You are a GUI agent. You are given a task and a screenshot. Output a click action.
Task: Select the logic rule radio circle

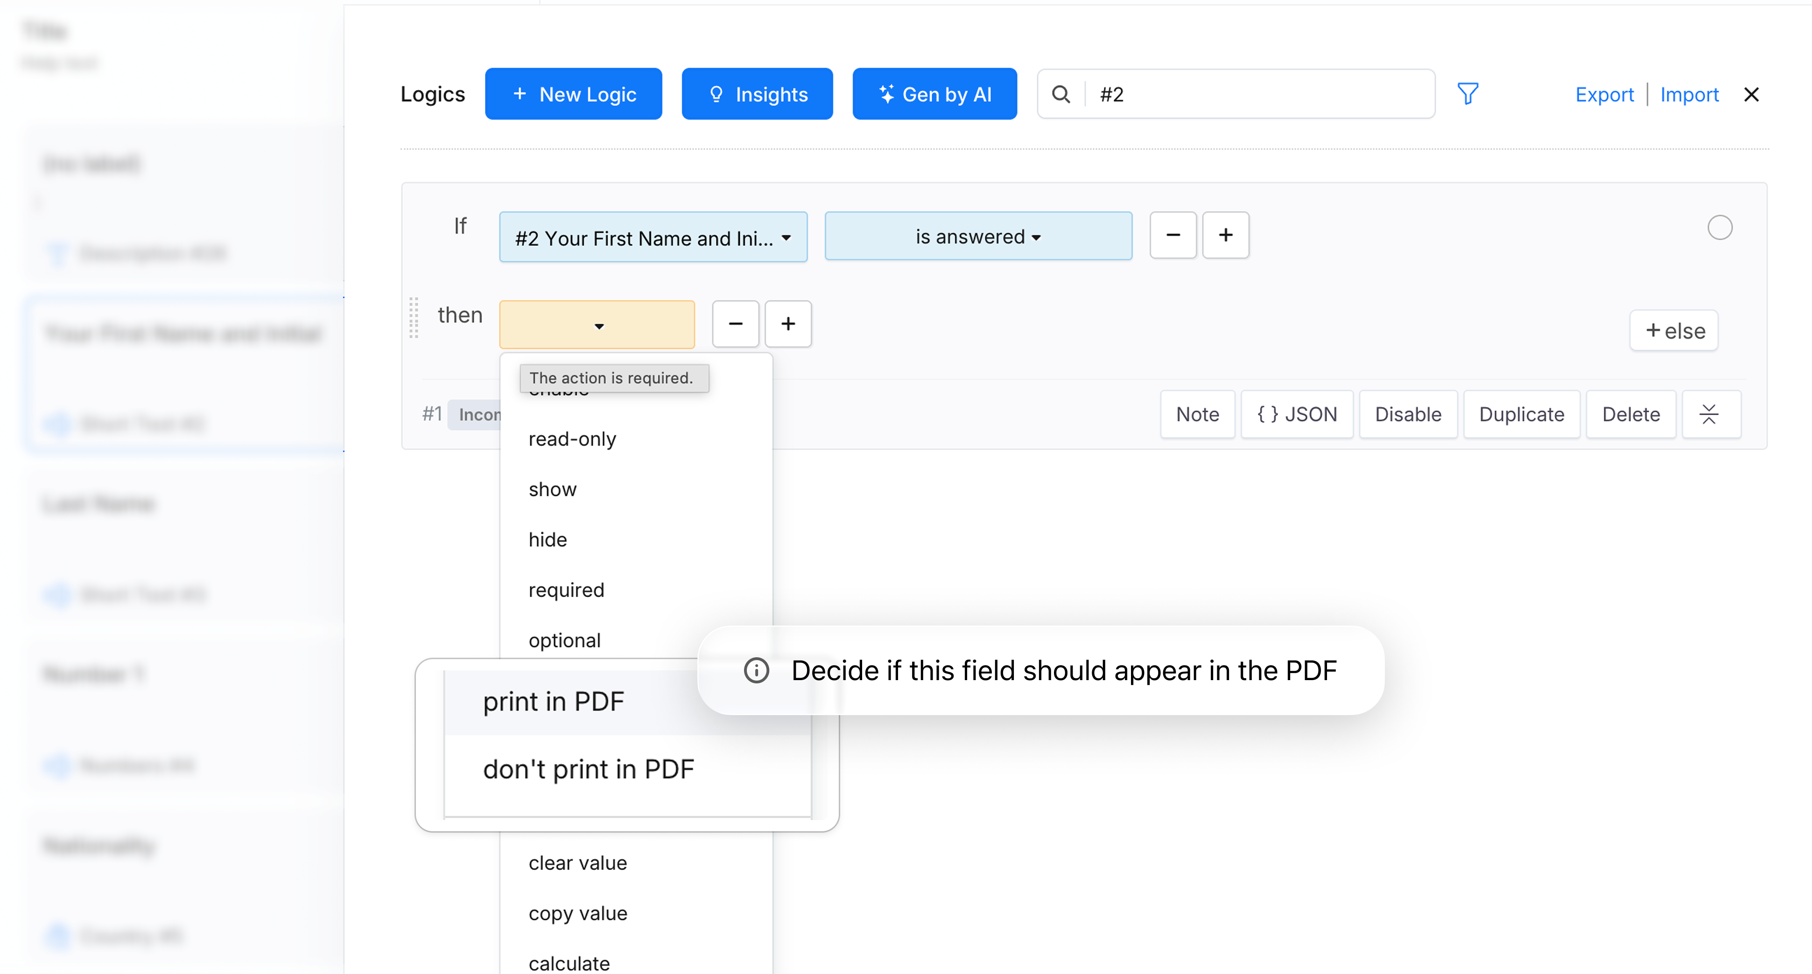tap(1719, 227)
